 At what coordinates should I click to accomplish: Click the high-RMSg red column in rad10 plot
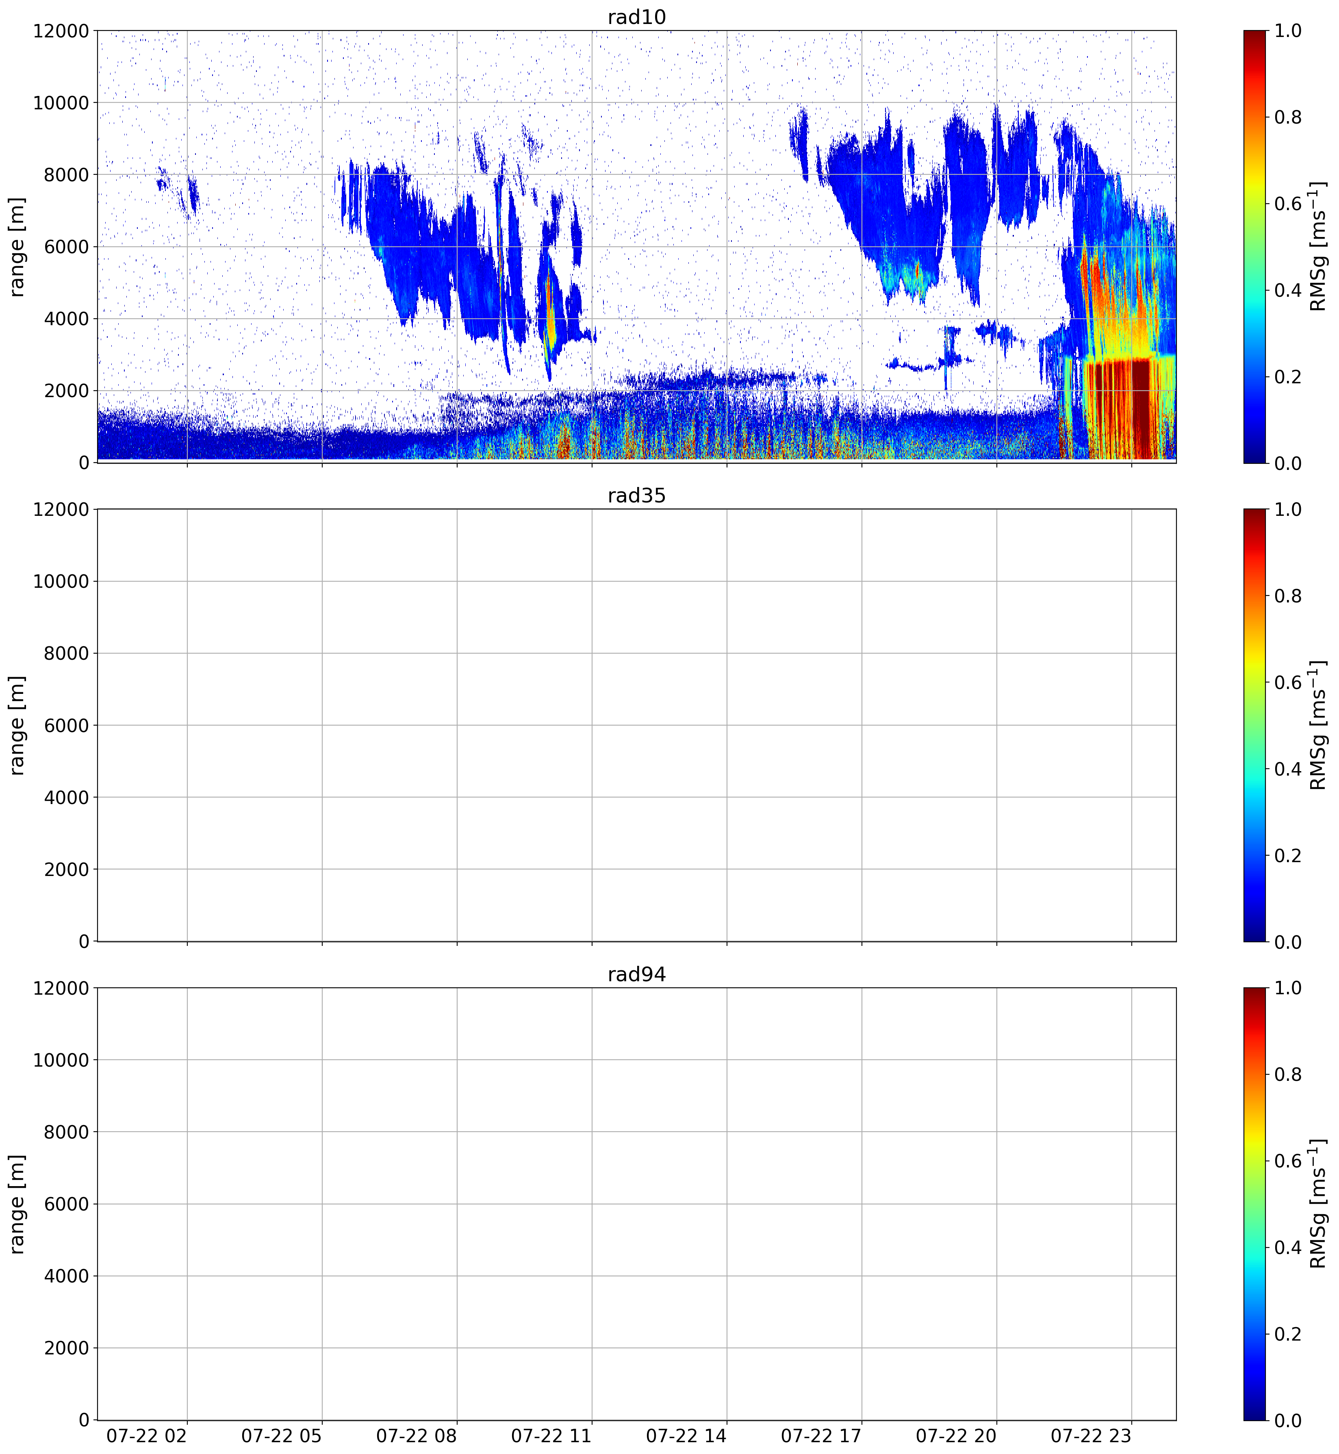click(1140, 409)
